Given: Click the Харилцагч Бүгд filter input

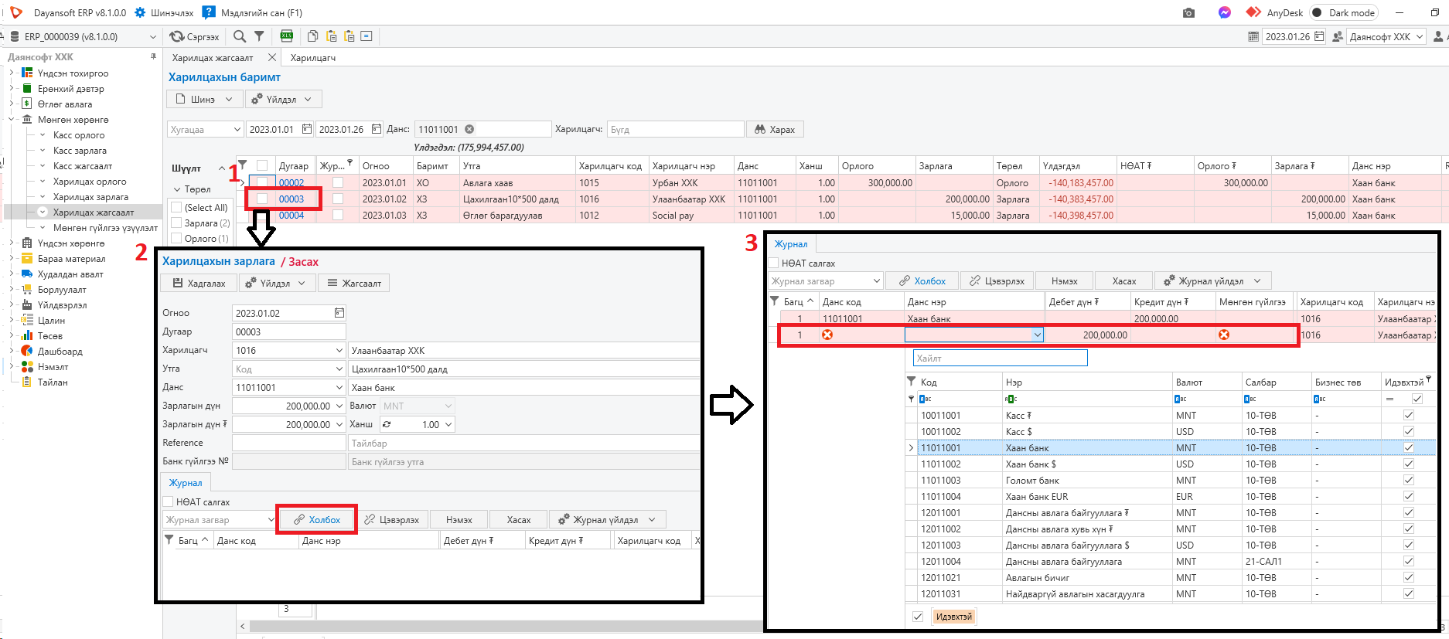Looking at the screenshot, I should click(x=676, y=129).
